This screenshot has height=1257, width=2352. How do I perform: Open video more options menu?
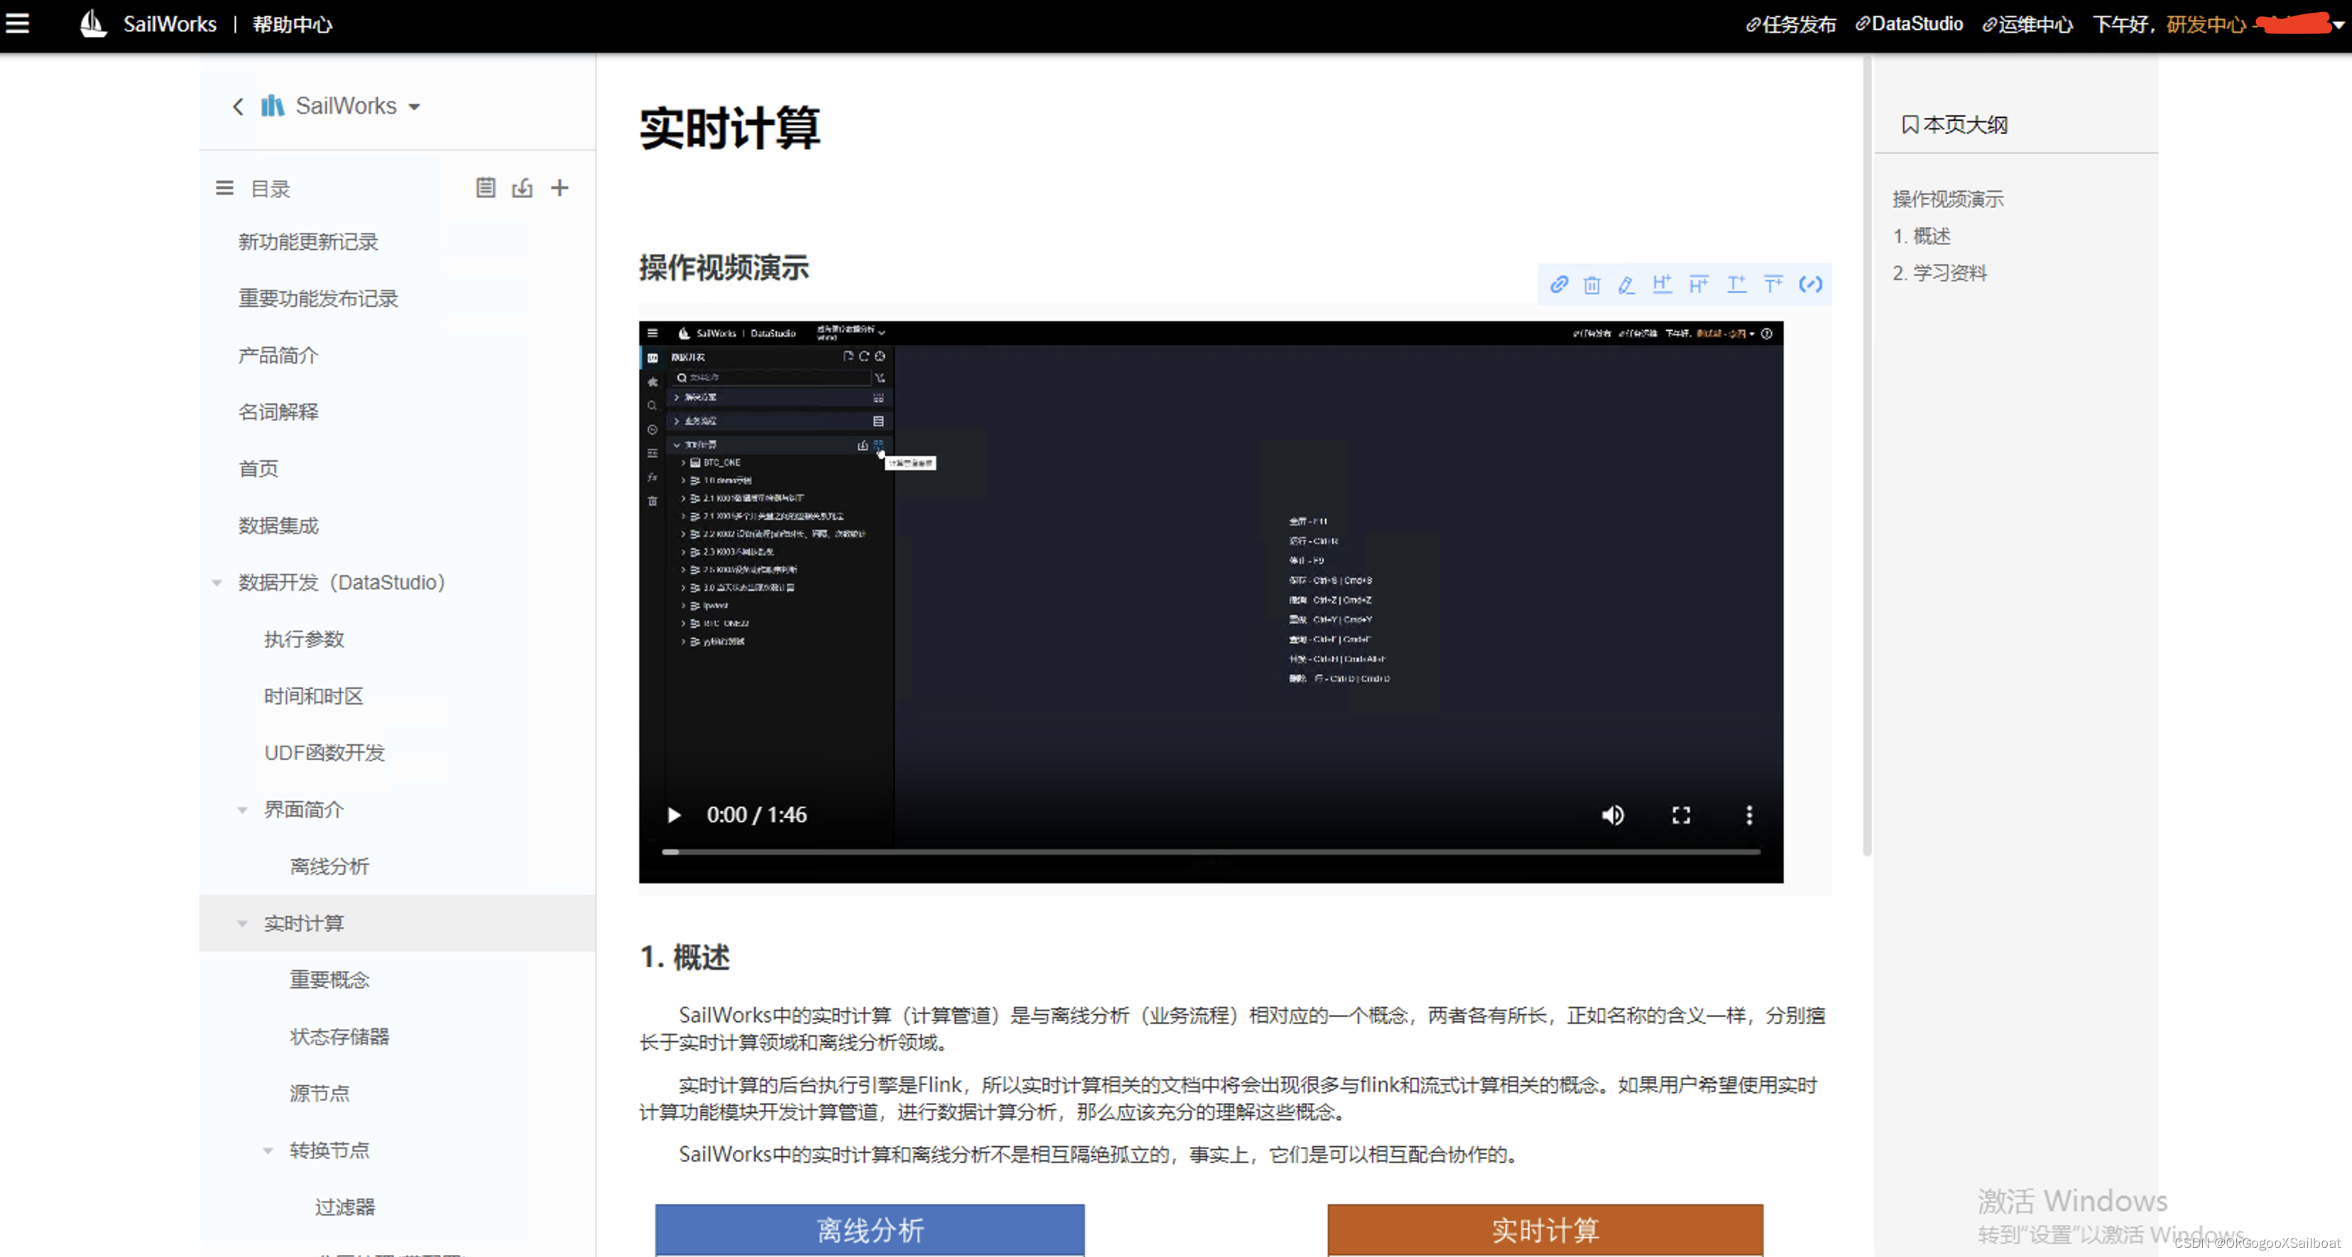coord(1749,815)
